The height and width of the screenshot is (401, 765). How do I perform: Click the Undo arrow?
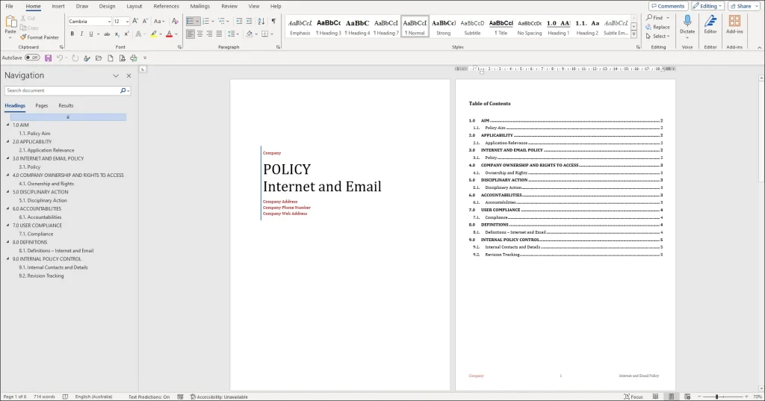(60, 58)
